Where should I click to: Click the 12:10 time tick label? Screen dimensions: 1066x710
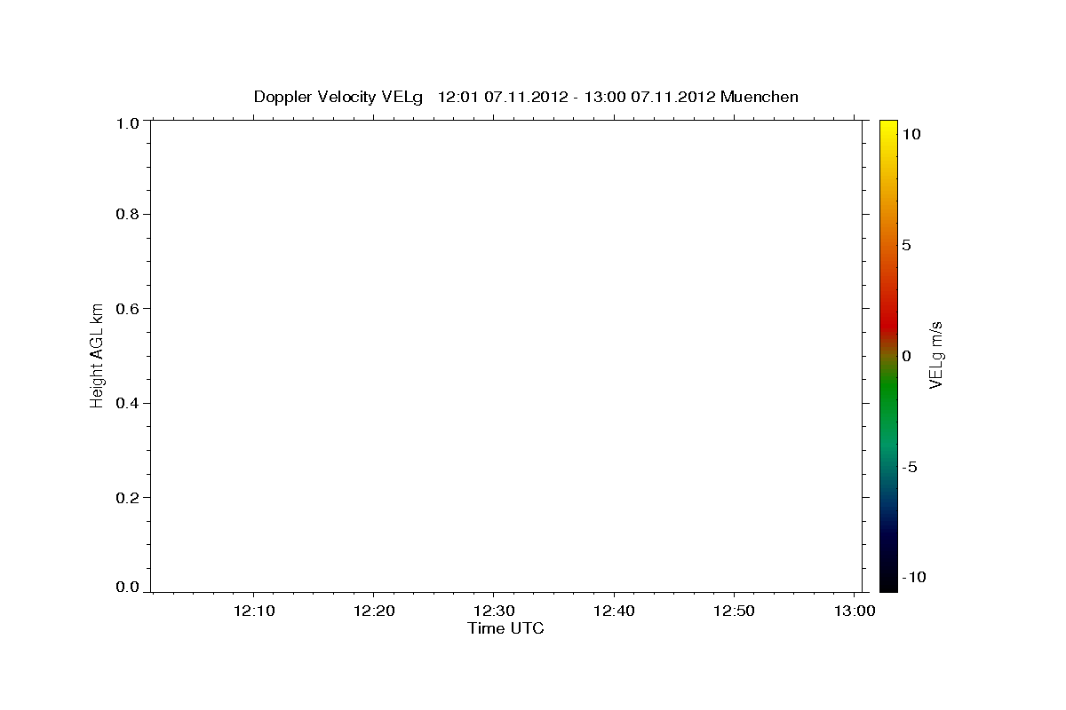click(254, 611)
